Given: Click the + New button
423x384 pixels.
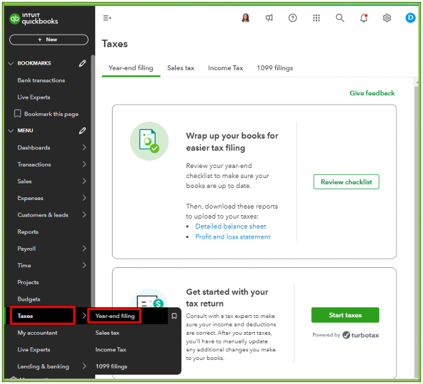Looking at the screenshot, I should coord(49,40).
